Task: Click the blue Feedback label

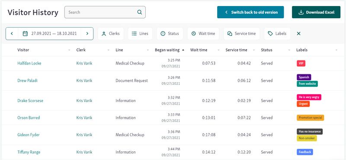Action: (305, 152)
